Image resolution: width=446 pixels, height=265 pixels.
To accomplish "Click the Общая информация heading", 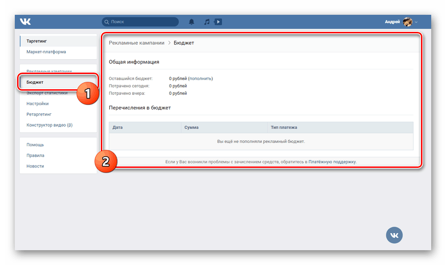I will [134, 62].
